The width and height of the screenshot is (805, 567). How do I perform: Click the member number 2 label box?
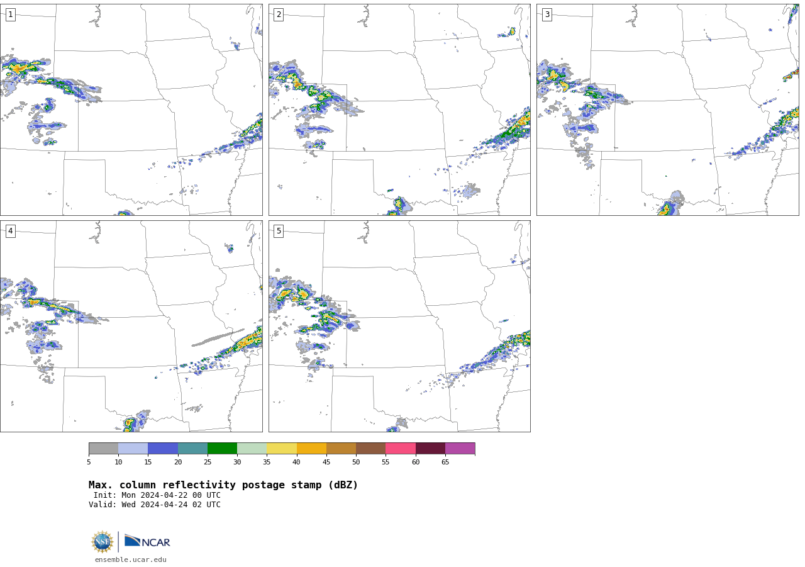tap(279, 14)
